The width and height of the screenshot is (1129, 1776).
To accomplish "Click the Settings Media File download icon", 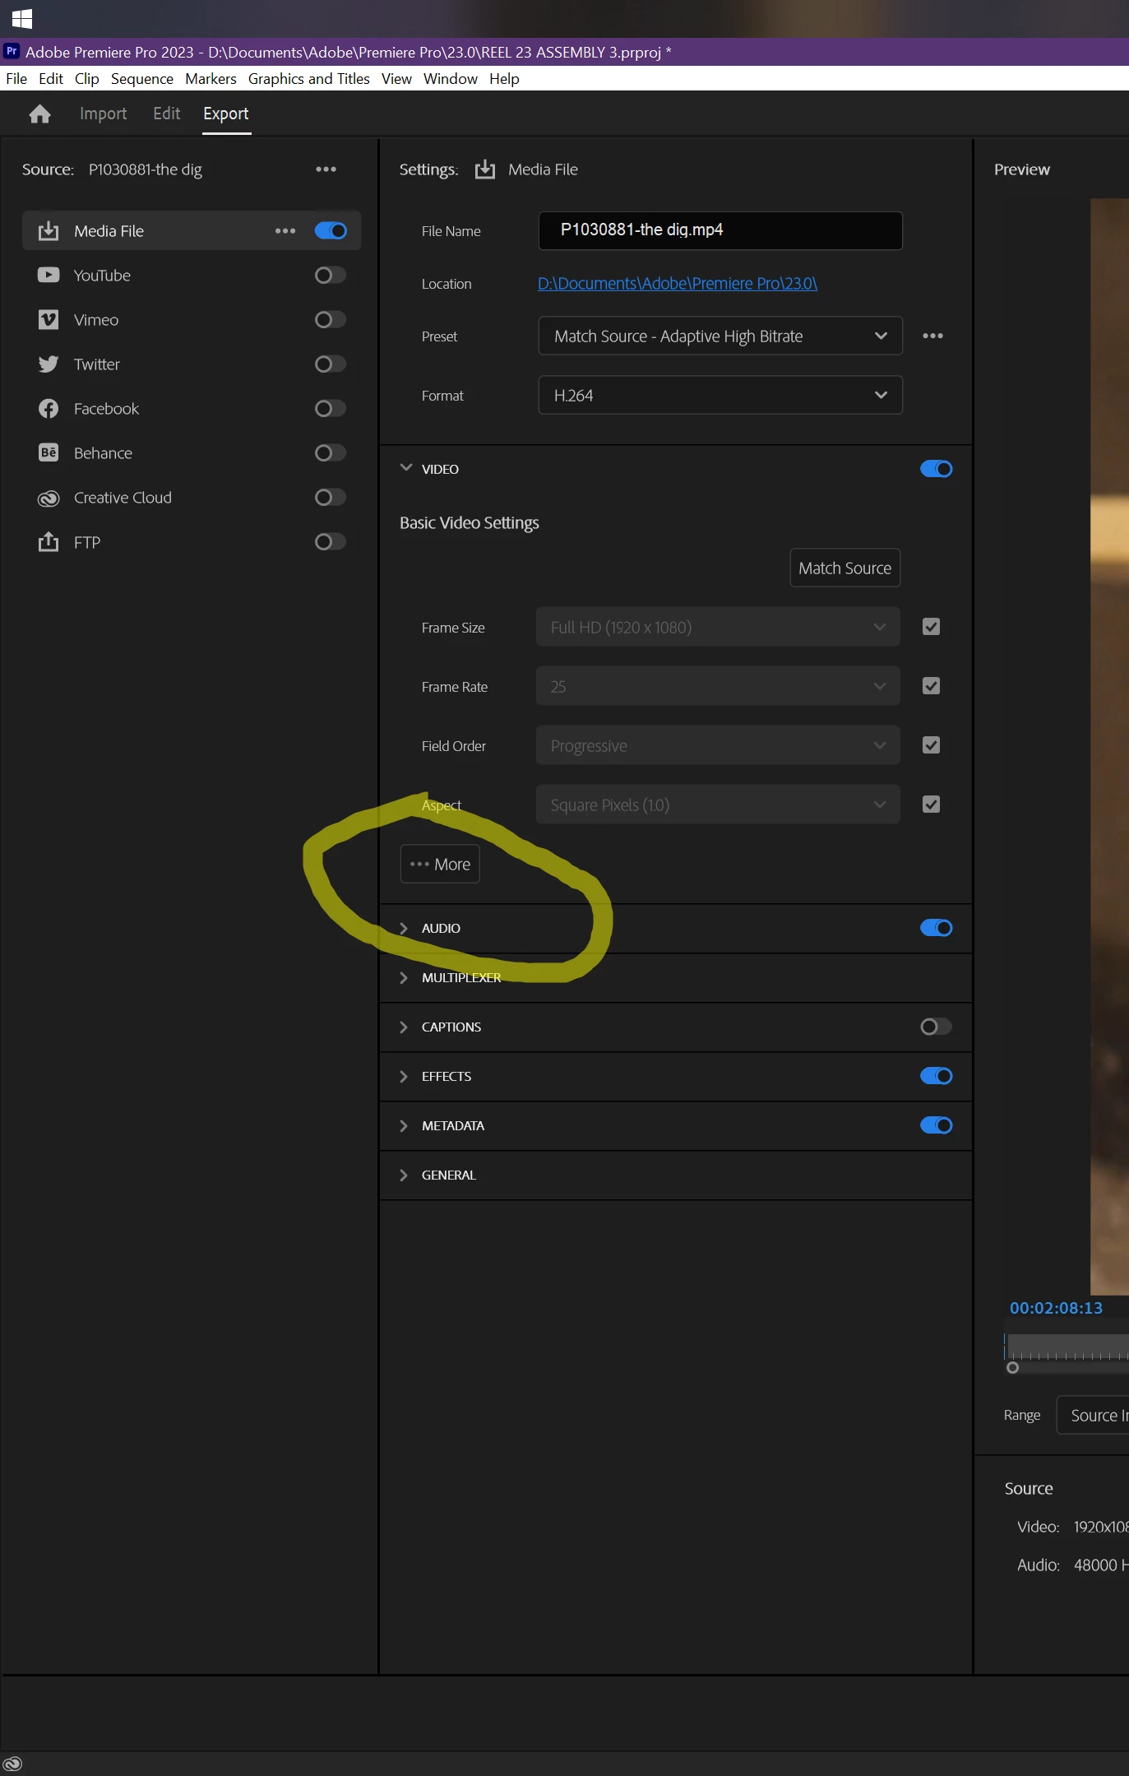I will tap(485, 169).
